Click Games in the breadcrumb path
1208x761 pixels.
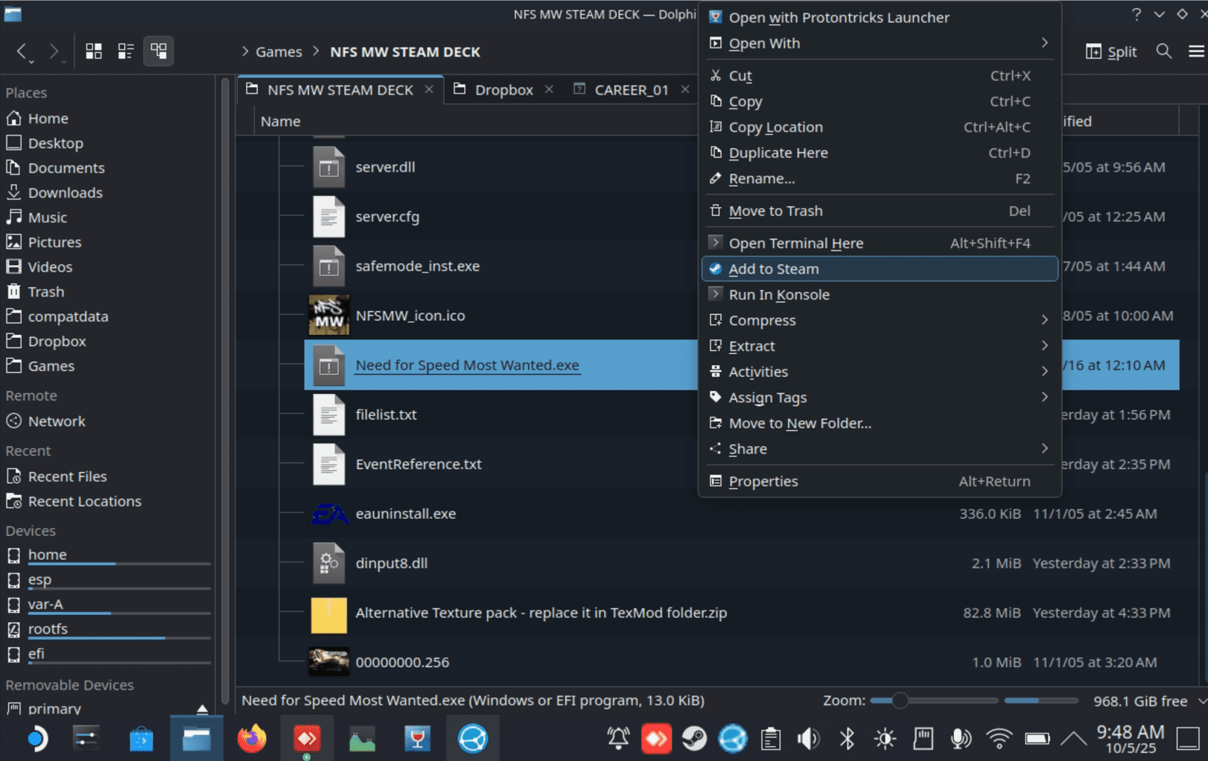click(279, 52)
